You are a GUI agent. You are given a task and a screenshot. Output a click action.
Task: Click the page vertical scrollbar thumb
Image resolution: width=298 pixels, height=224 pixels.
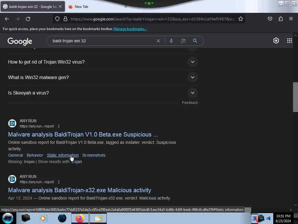295,97
